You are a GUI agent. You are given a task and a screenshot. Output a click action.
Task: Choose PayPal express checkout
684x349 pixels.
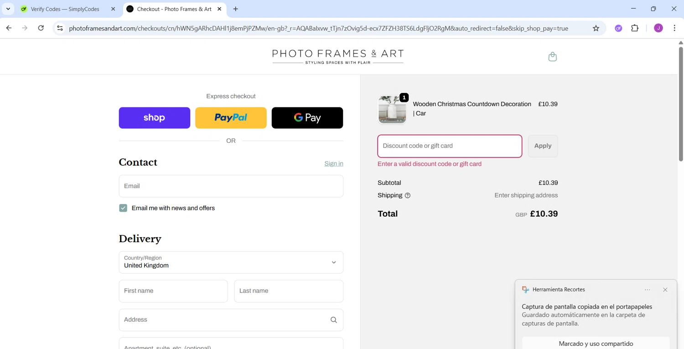point(231,118)
